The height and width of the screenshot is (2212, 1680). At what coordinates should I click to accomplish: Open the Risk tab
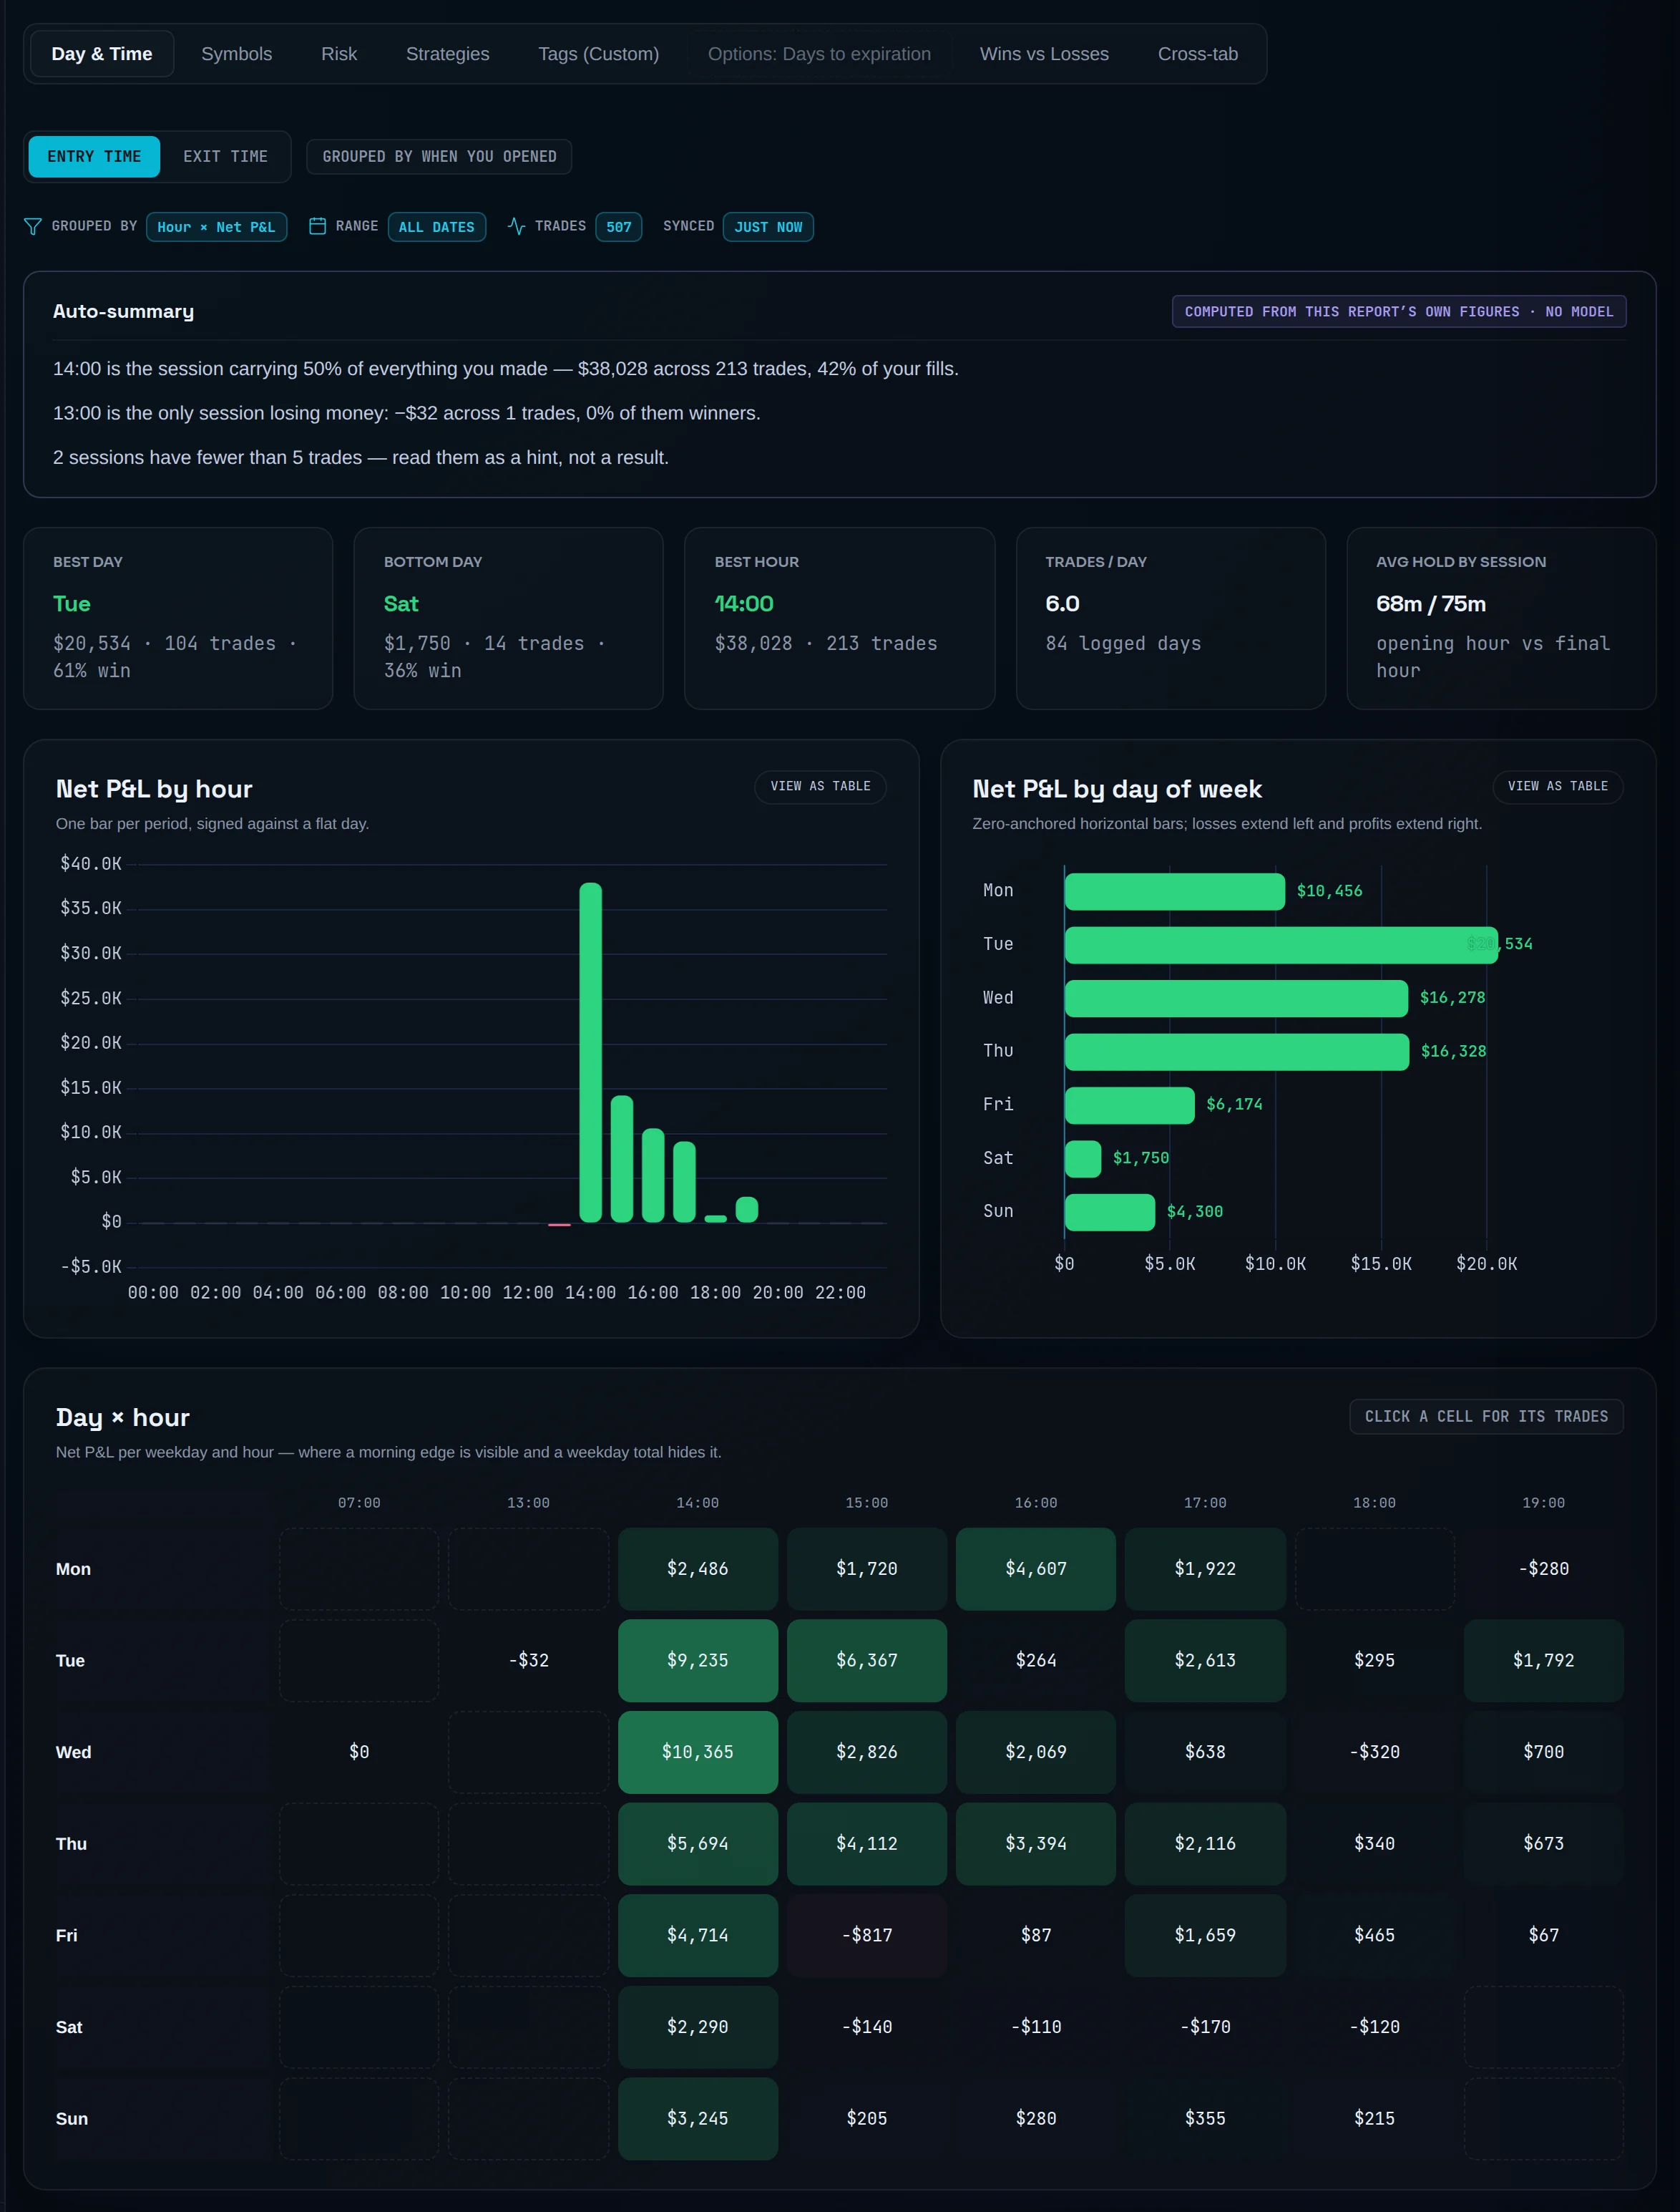pyautogui.click(x=339, y=54)
